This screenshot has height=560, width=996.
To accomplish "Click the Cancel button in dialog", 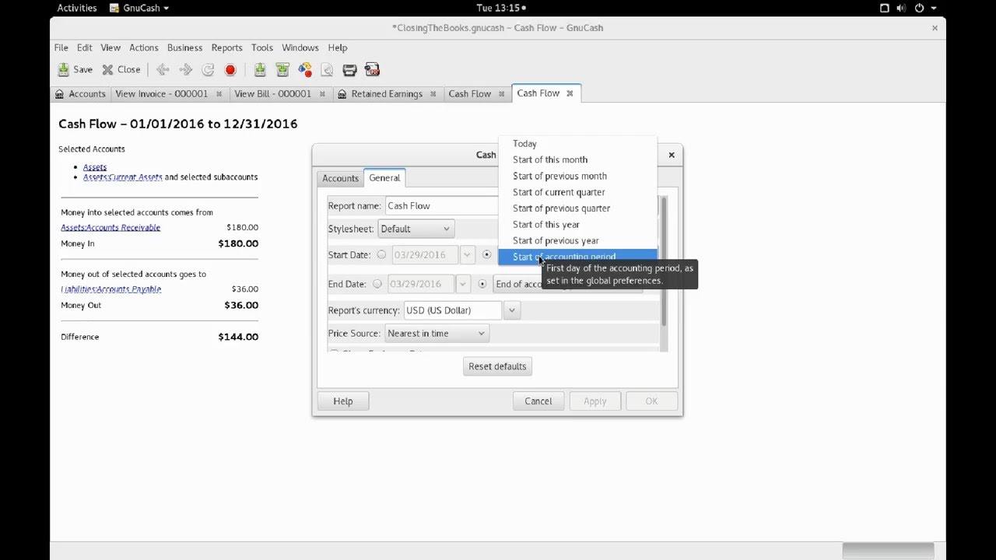I will click(538, 401).
